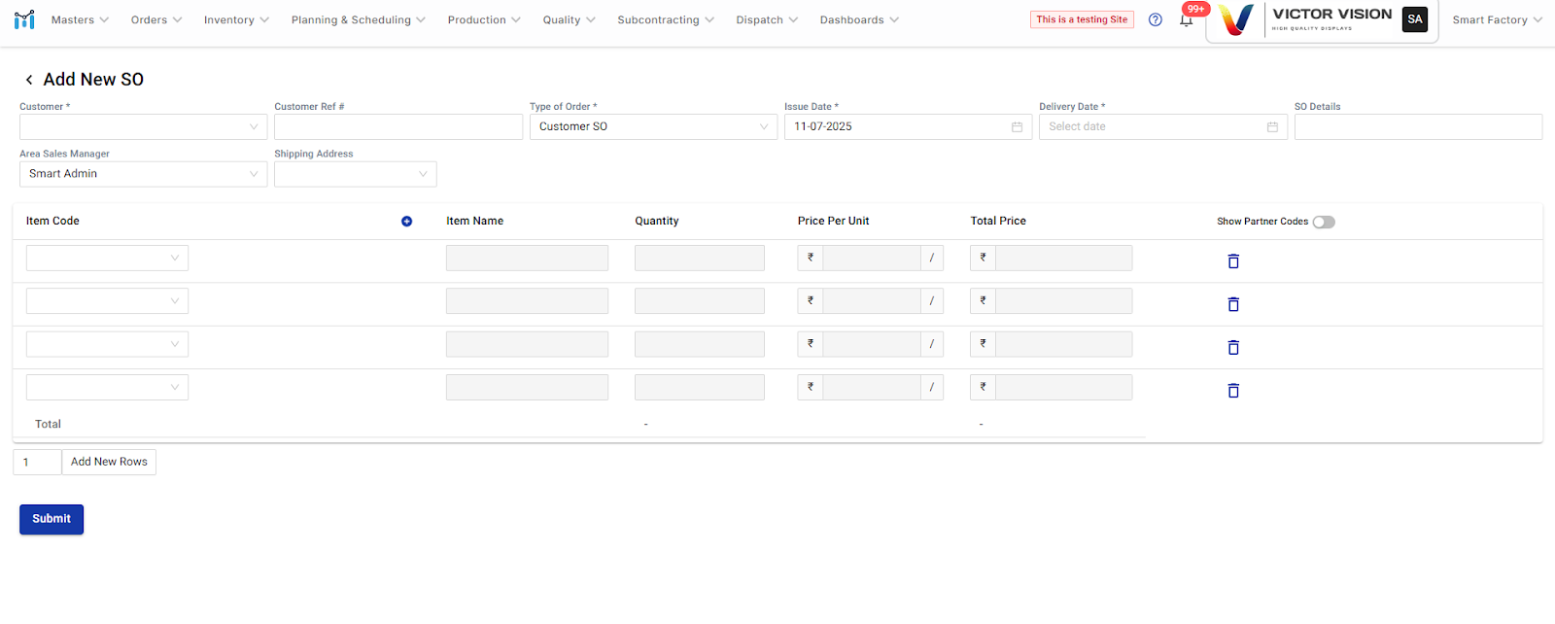
Task: Open the Issue Date calendar icon
Action: click(1017, 127)
